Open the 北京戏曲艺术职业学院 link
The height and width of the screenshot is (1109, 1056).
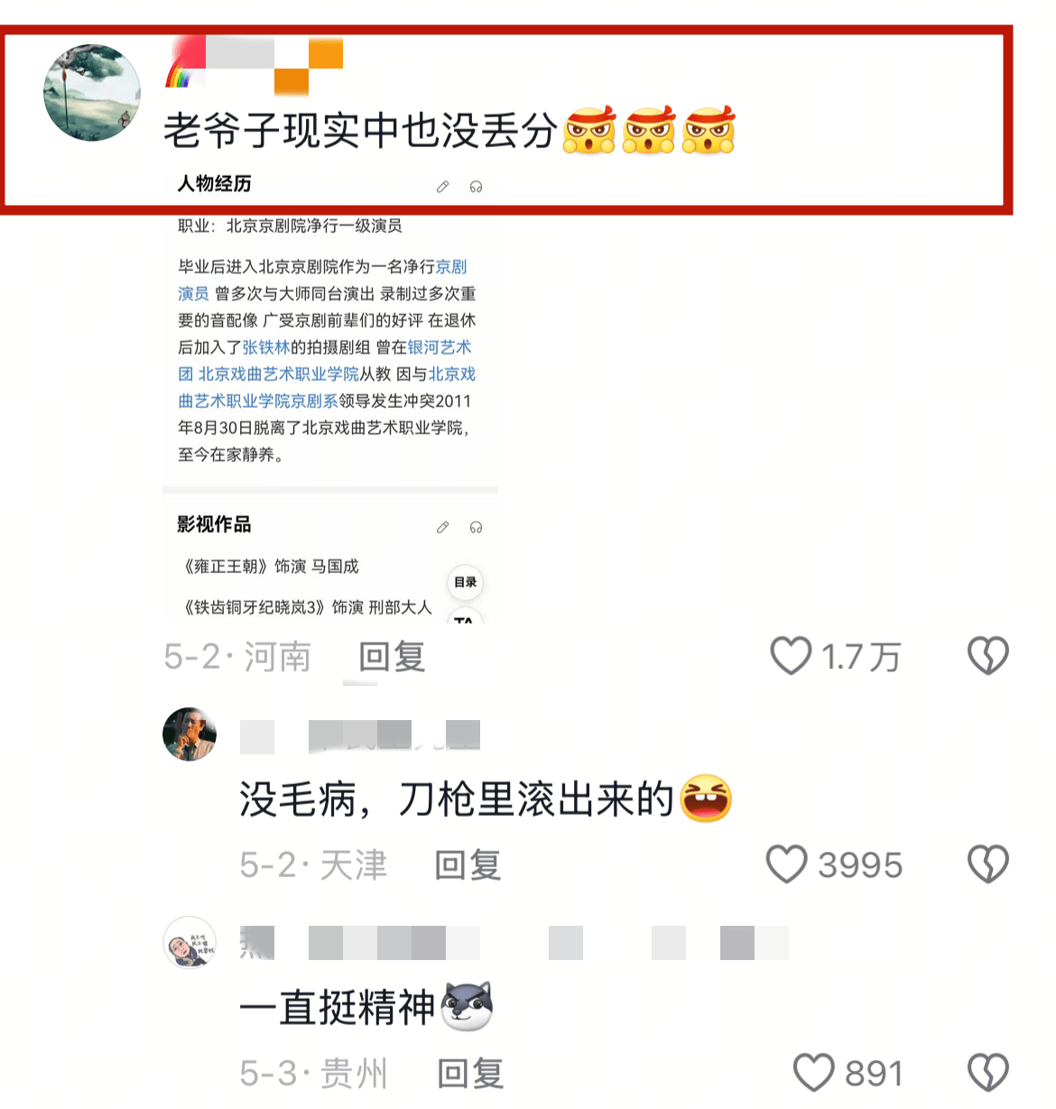coord(279,374)
